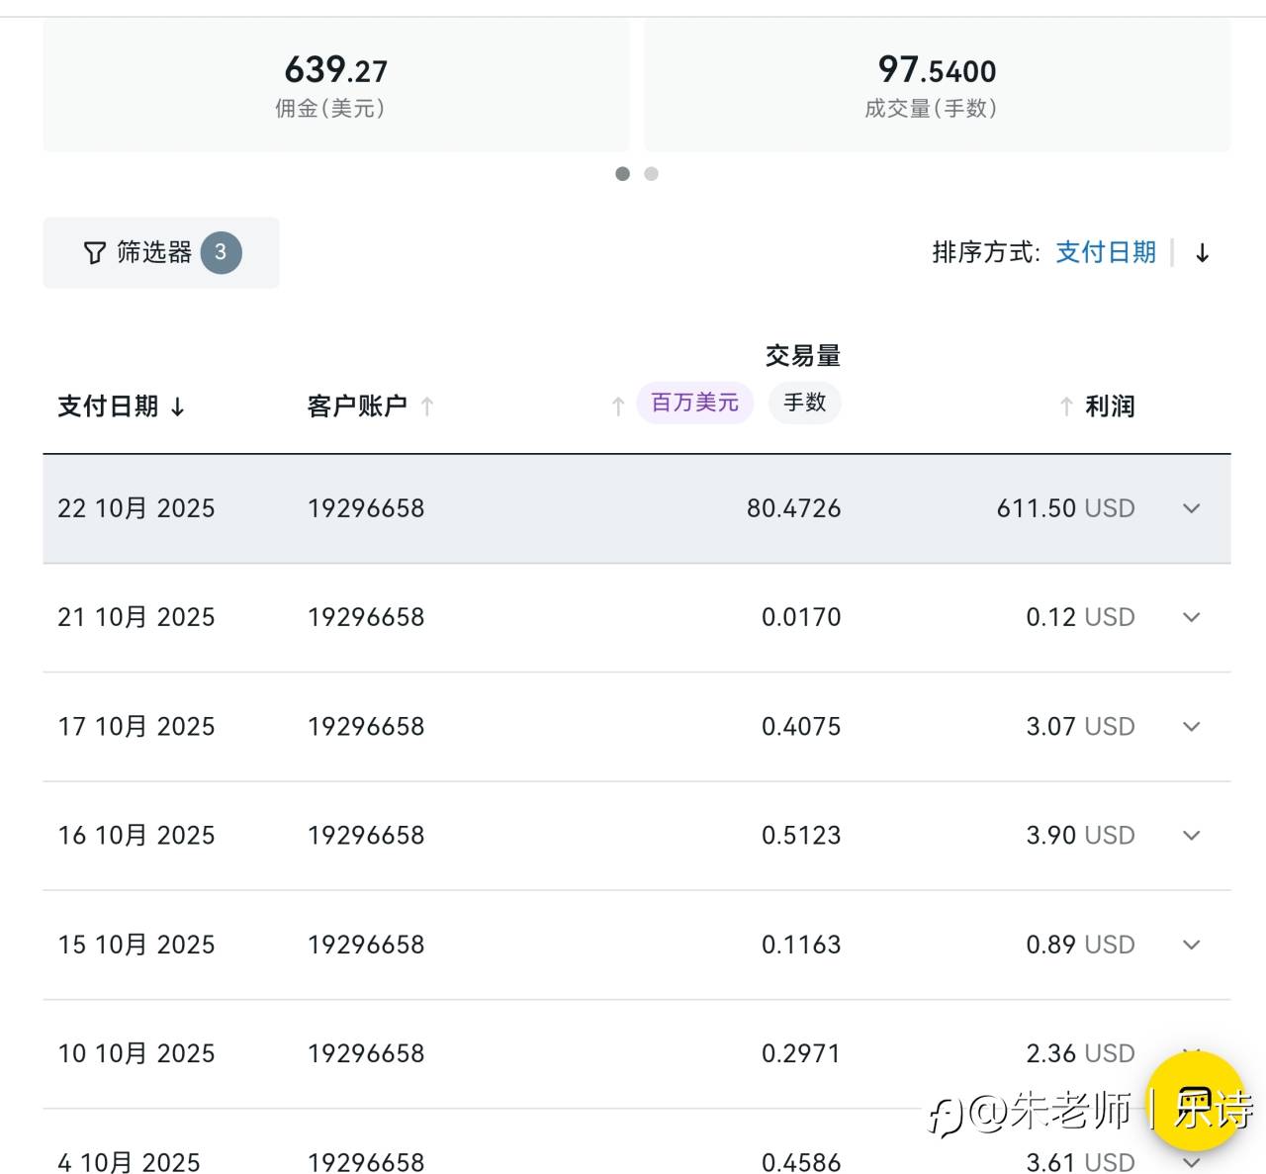Switch trading volume unit to 百万美元
The width and height of the screenshot is (1266, 1174).
point(694,403)
